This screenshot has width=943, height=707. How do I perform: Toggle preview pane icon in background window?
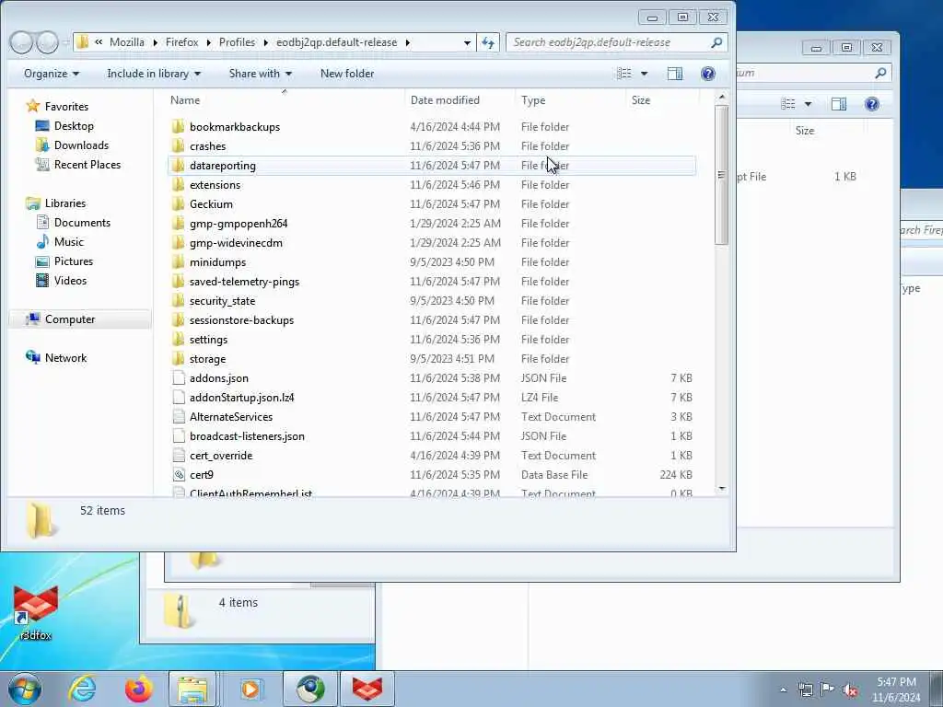coord(838,105)
